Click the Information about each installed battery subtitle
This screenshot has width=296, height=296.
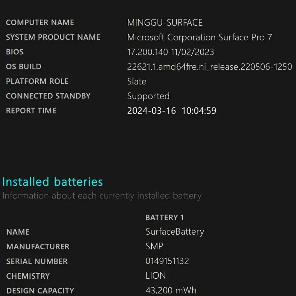click(102, 196)
